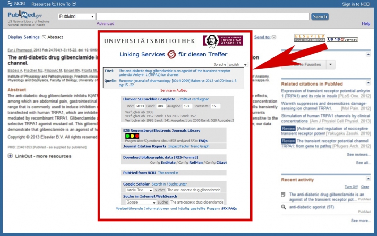Screen dimensions: 377x236
Task: Open the Resources dropdown menu
Action: click(44, 4)
